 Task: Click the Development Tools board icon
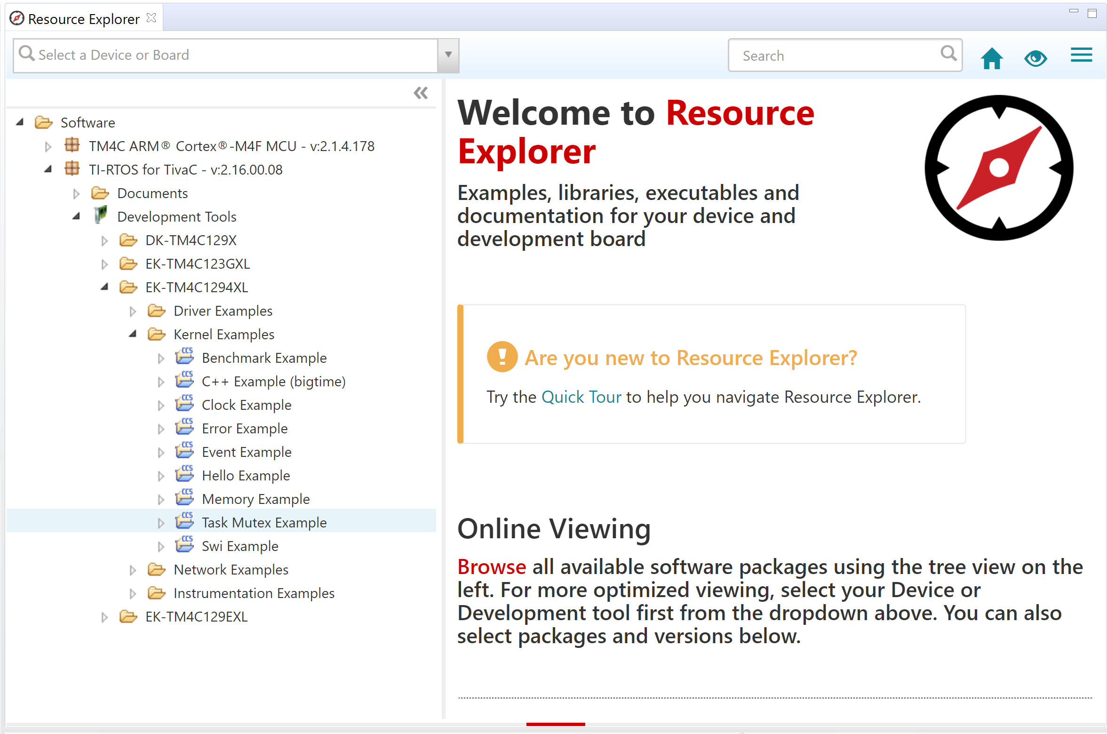coord(100,215)
